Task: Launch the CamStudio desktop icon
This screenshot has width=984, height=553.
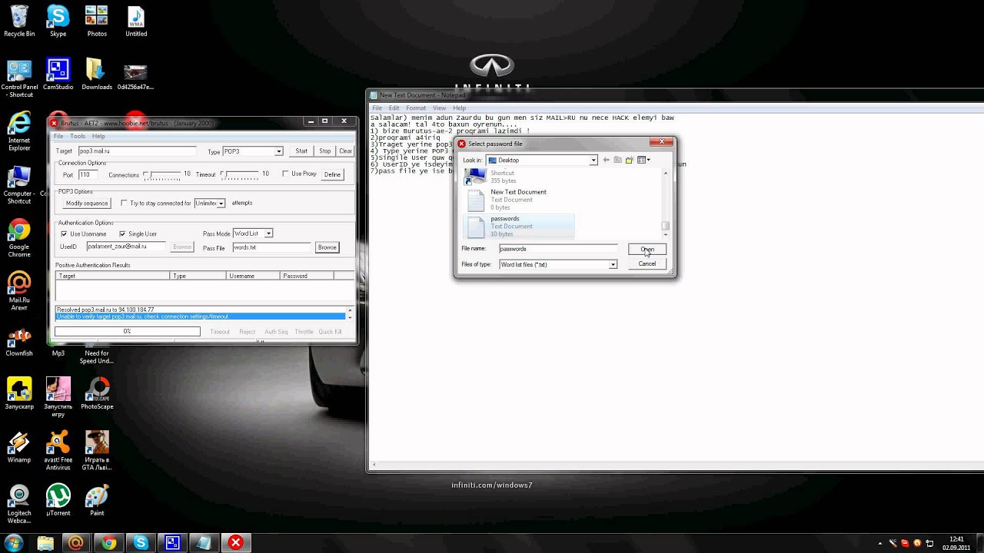Action: tap(58, 75)
